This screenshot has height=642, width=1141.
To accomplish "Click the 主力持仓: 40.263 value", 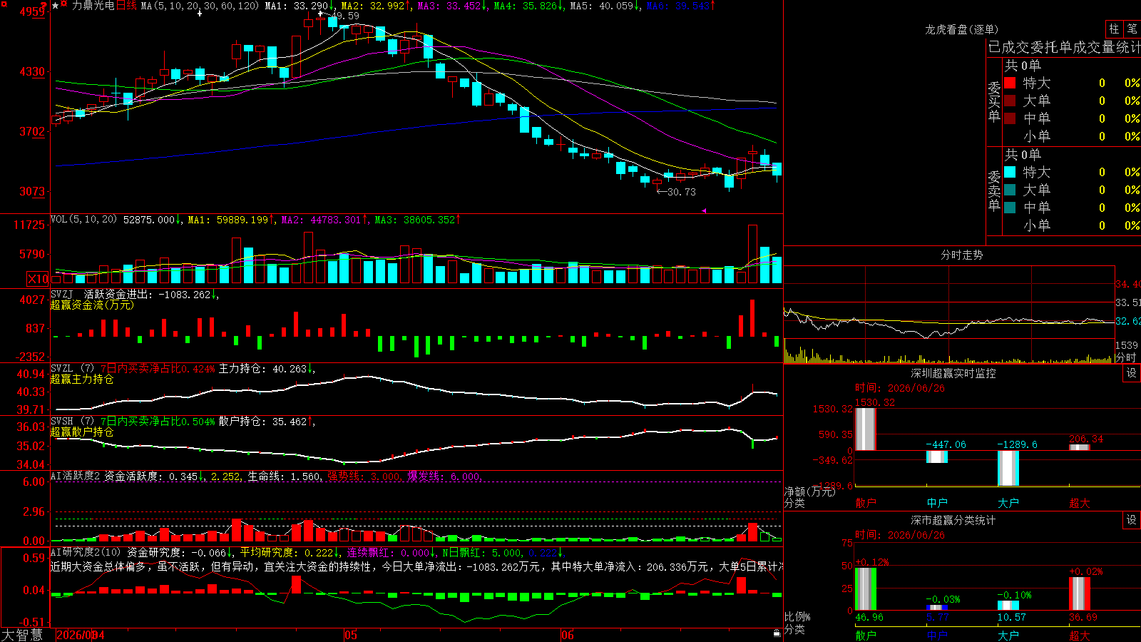I will click(x=262, y=369).
